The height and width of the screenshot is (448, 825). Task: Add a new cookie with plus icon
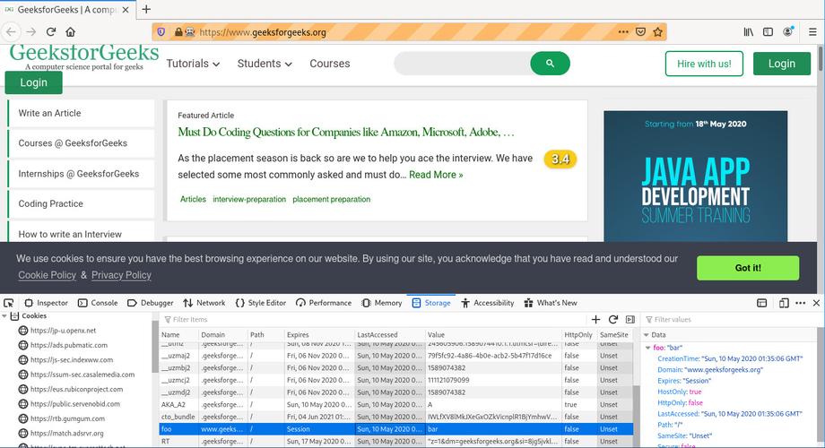[x=595, y=319]
